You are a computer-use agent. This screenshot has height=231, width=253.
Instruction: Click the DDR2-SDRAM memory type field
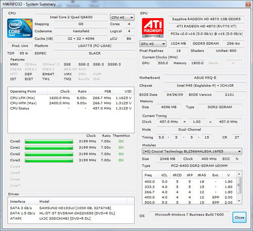click(220, 107)
